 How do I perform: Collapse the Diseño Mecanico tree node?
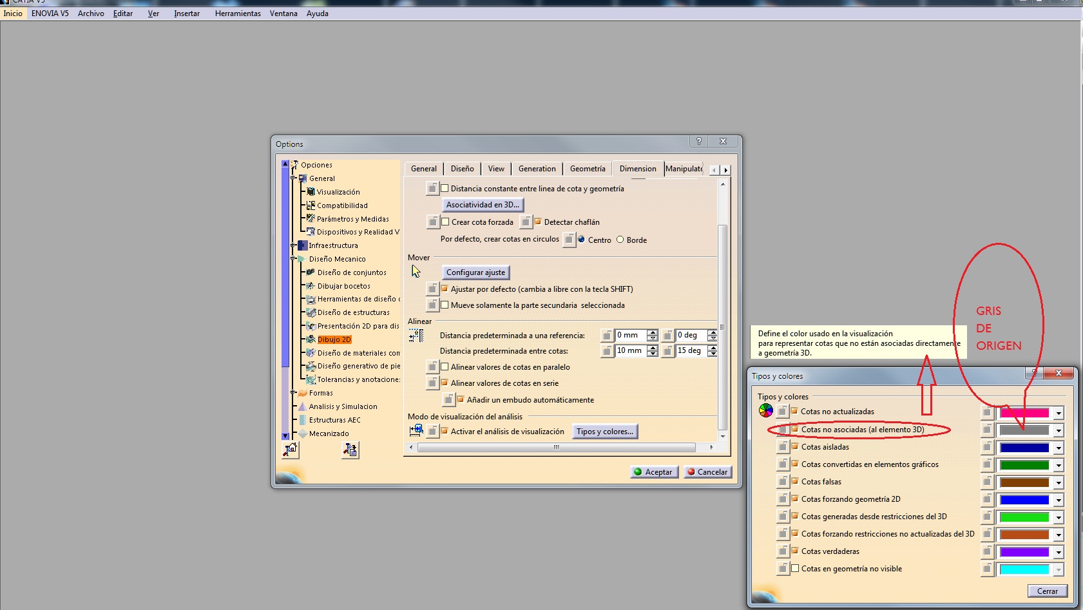tap(294, 259)
